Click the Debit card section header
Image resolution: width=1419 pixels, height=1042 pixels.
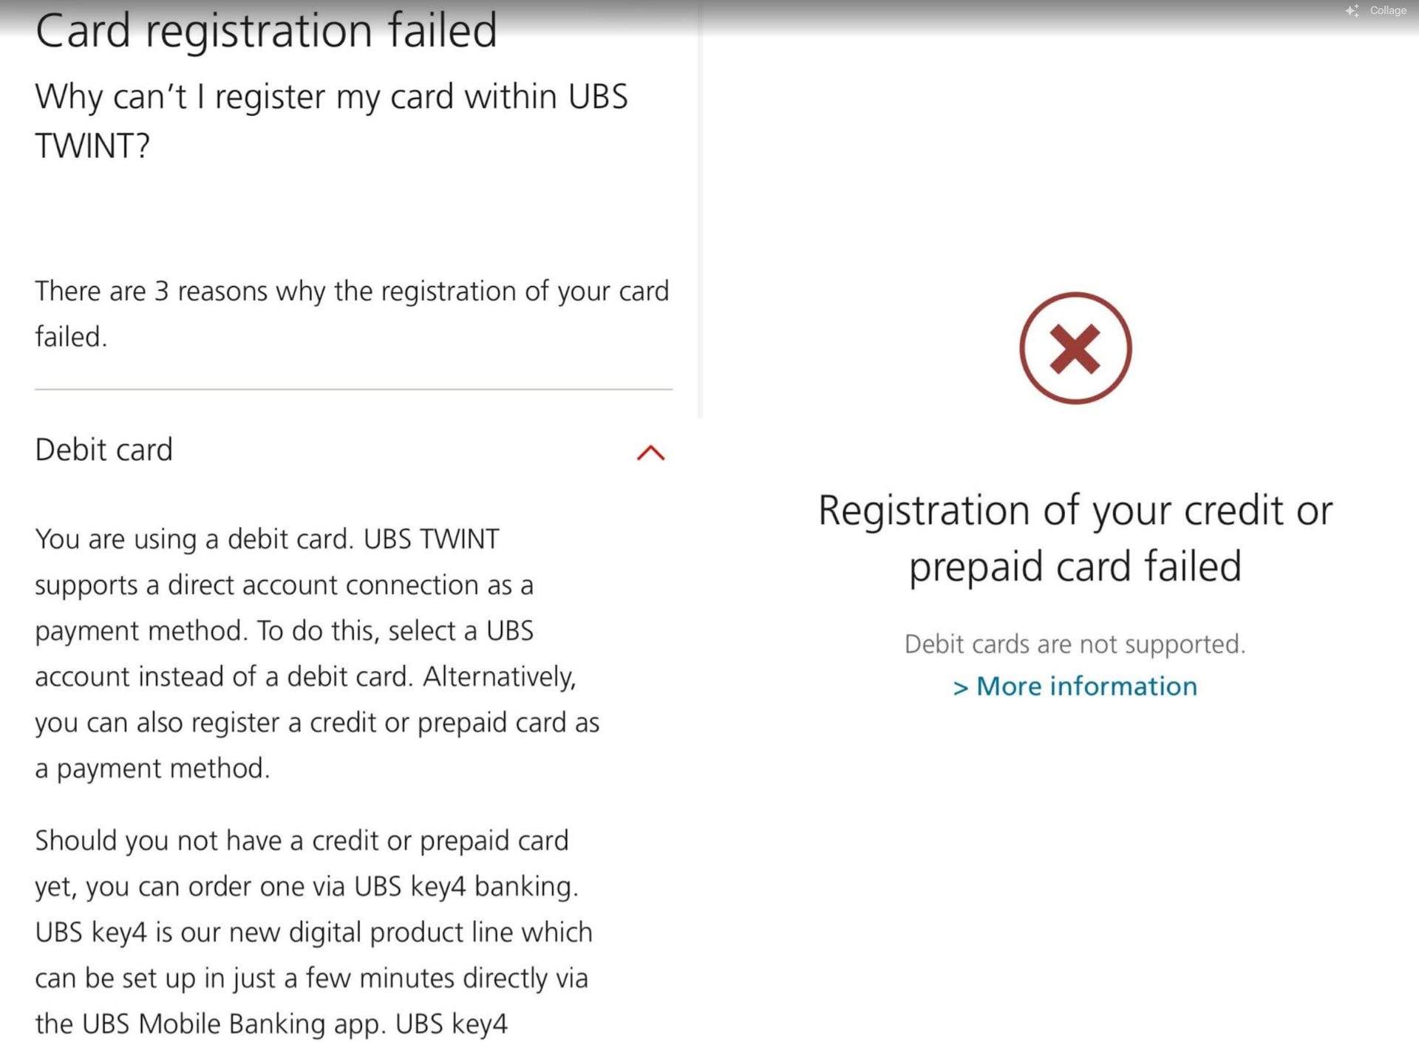pyautogui.click(x=104, y=450)
